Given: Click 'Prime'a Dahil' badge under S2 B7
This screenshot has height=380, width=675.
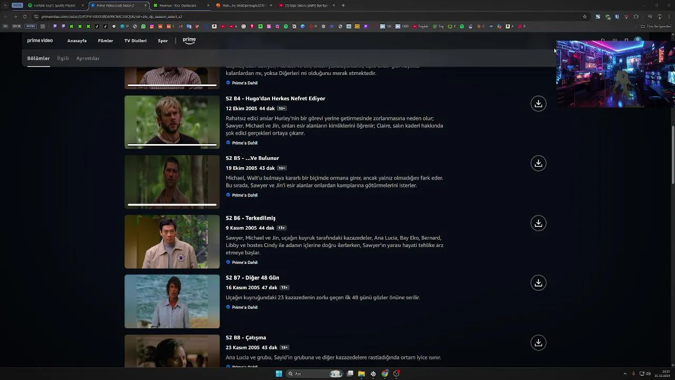Looking at the screenshot, I should coord(242,307).
